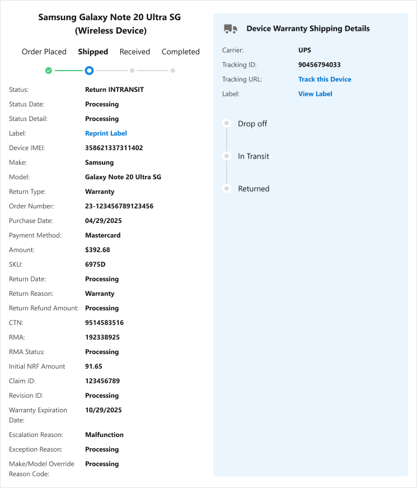Click the carrier value UPS
This screenshot has width=417, height=488.
[304, 50]
